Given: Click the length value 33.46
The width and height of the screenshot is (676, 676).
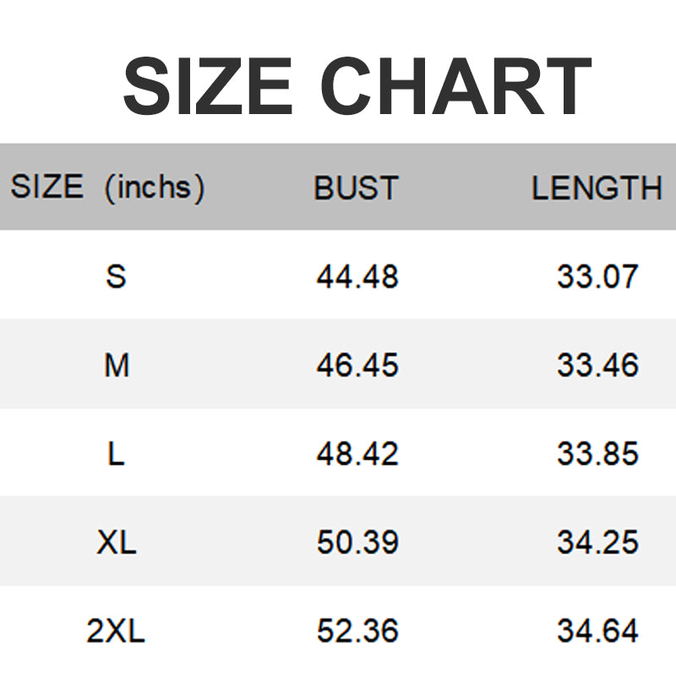Looking at the screenshot, I should (x=597, y=365).
